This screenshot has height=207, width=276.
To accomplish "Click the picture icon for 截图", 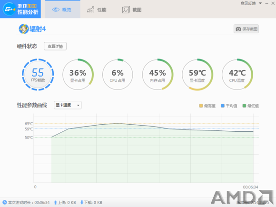I will tap(126, 10).
